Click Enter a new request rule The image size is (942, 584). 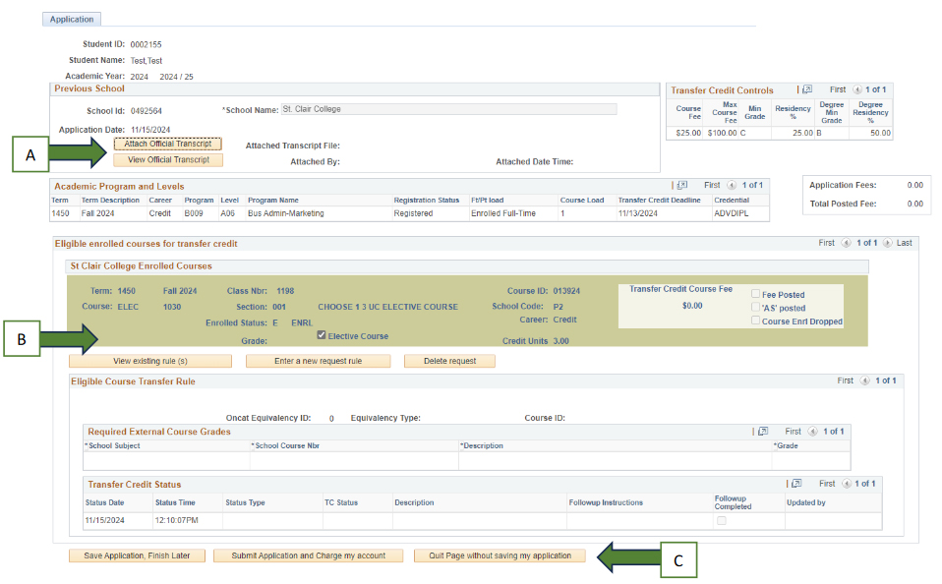[x=318, y=361]
